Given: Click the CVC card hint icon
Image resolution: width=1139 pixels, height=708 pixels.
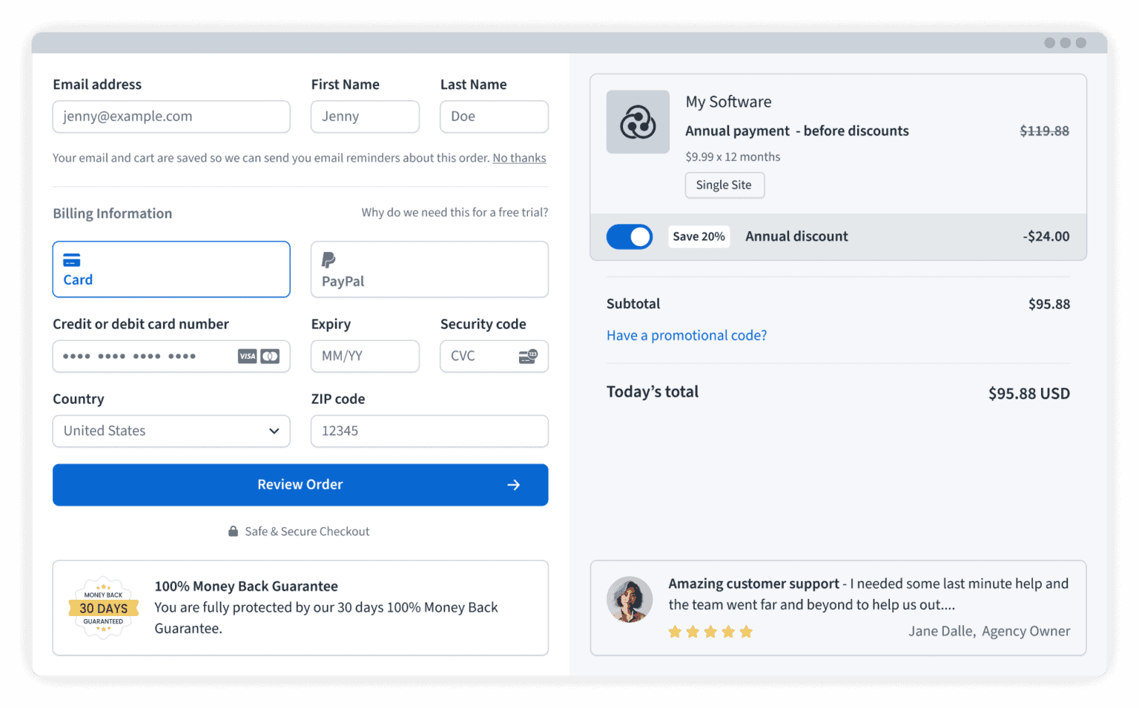Looking at the screenshot, I should 528,357.
